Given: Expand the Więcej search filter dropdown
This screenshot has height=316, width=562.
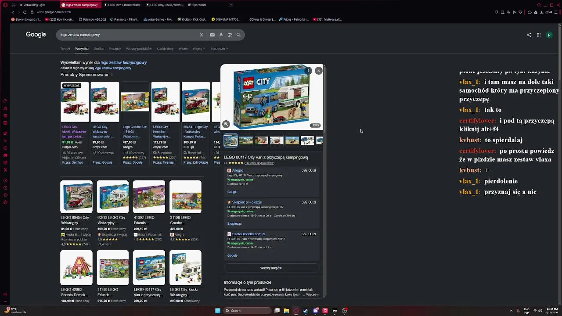Looking at the screenshot, I should coord(198,49).
